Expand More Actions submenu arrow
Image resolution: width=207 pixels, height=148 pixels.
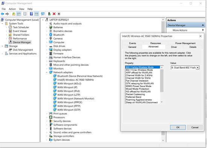[203, 30]
